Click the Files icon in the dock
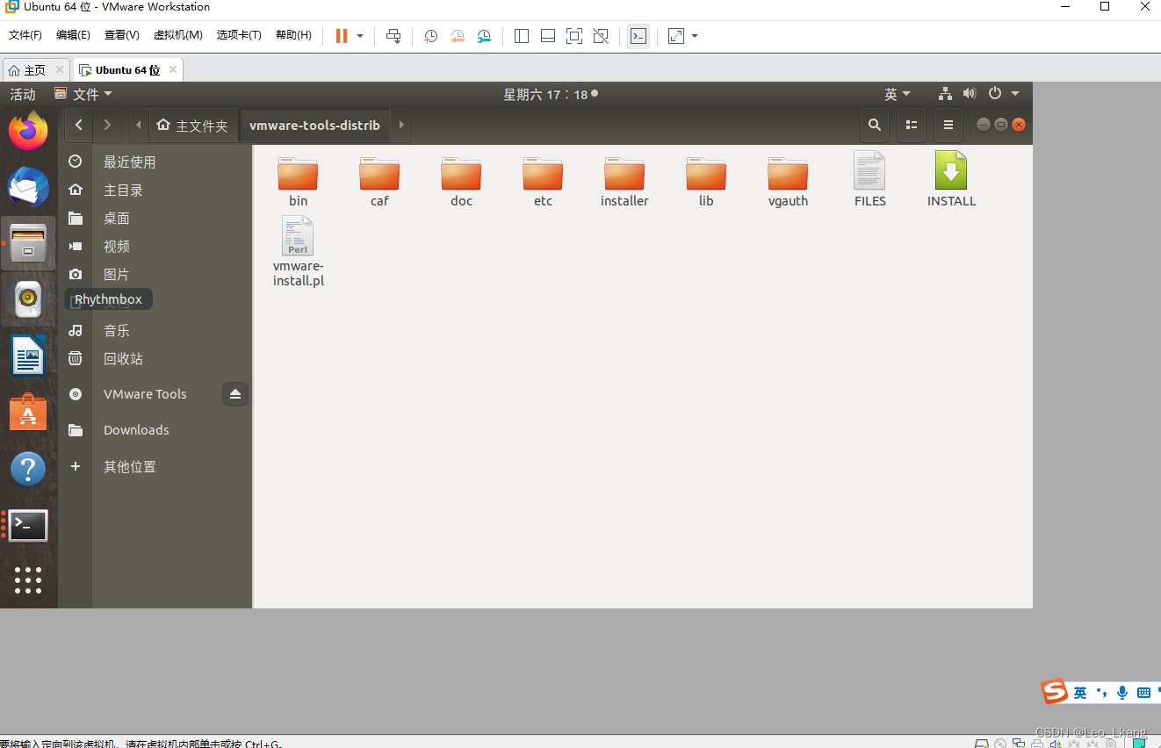Viewport: 1161px width, 748px height. [x=28, y=243]
